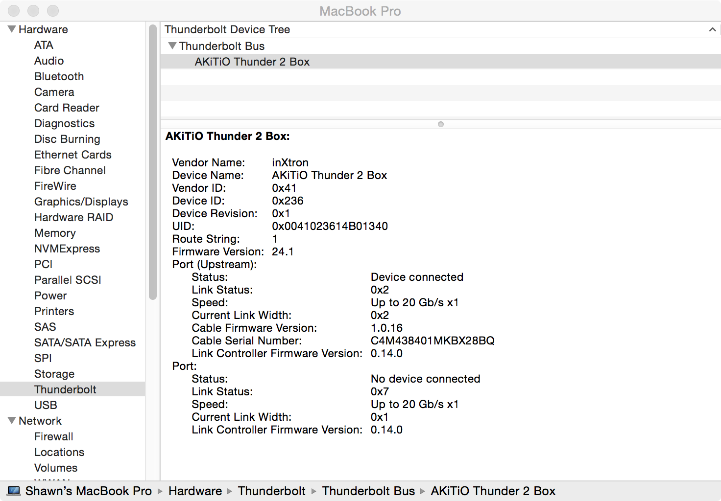Viewport: 721px width, 501px height.
Task: Select Diagnostics in the sidebar
Action: coord(65,123)
